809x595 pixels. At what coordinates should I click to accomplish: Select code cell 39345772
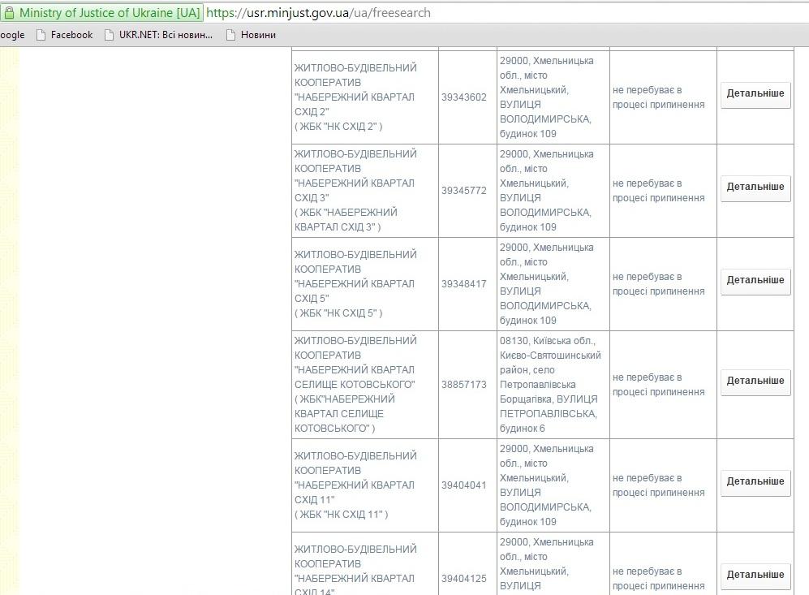[467, 191]
